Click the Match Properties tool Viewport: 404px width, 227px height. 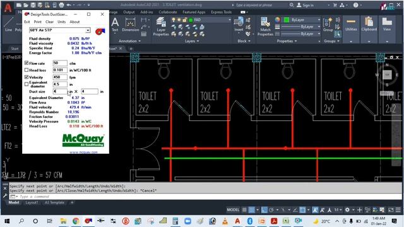tap(265, 26)
